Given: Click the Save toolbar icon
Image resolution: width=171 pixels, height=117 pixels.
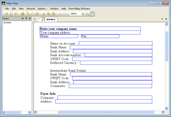Looking at the screenshot, I should coord(11,14).
